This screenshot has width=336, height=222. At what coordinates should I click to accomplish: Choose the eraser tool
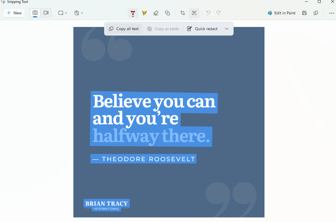click(156, 13)
